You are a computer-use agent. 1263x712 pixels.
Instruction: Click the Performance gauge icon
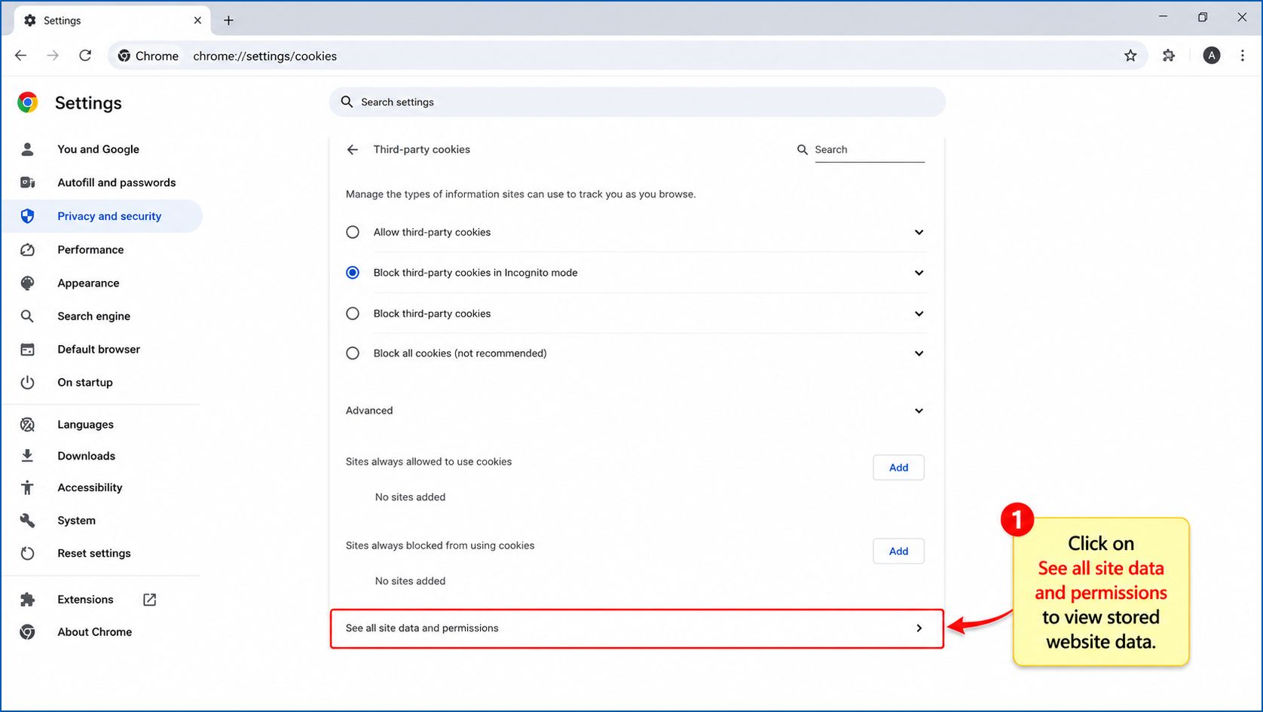point(27,249)
